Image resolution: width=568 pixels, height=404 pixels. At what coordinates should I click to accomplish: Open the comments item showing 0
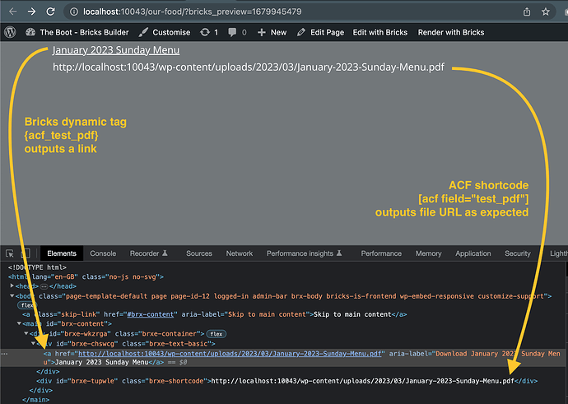tap(237, 32)
